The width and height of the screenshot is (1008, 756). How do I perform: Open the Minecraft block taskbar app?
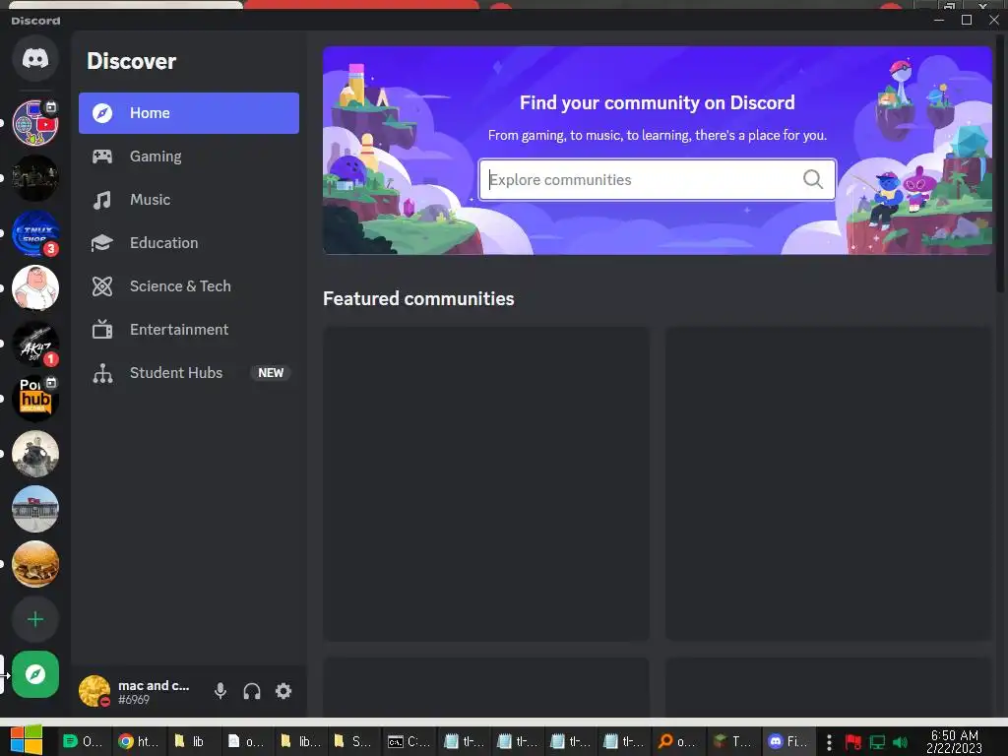(732, 741)
